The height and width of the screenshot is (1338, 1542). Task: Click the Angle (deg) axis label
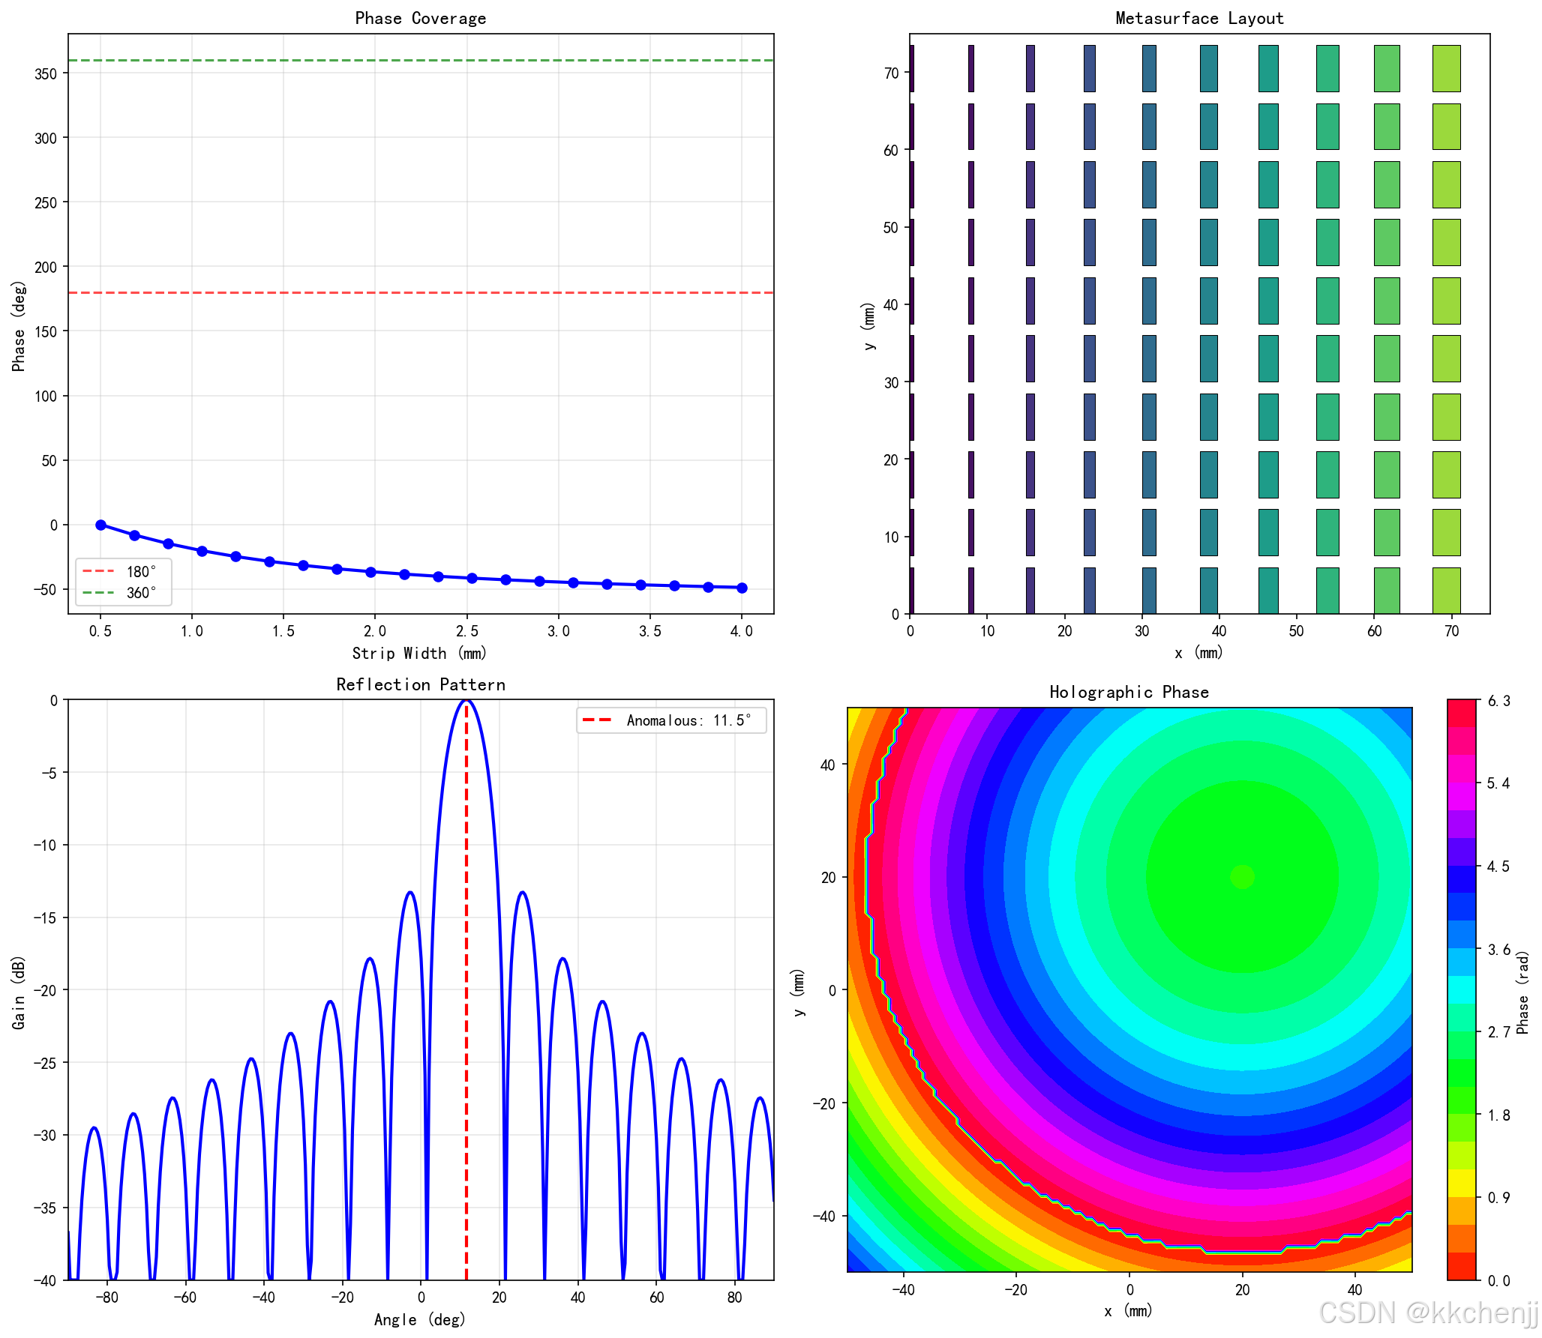pos(420,1319)
